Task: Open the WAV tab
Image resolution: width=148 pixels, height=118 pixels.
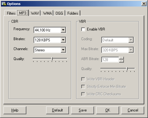Action: (x=35, y=13)
